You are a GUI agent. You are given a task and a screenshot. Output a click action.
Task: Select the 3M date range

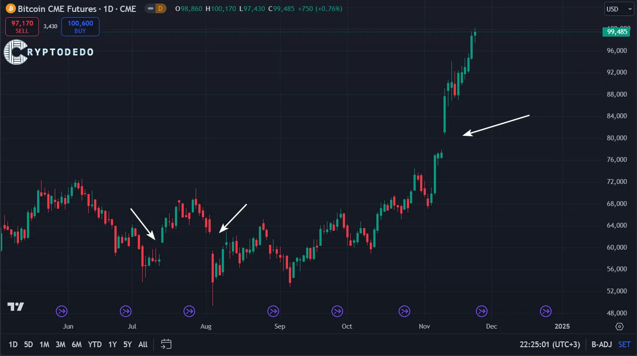(x=61, y=345)
